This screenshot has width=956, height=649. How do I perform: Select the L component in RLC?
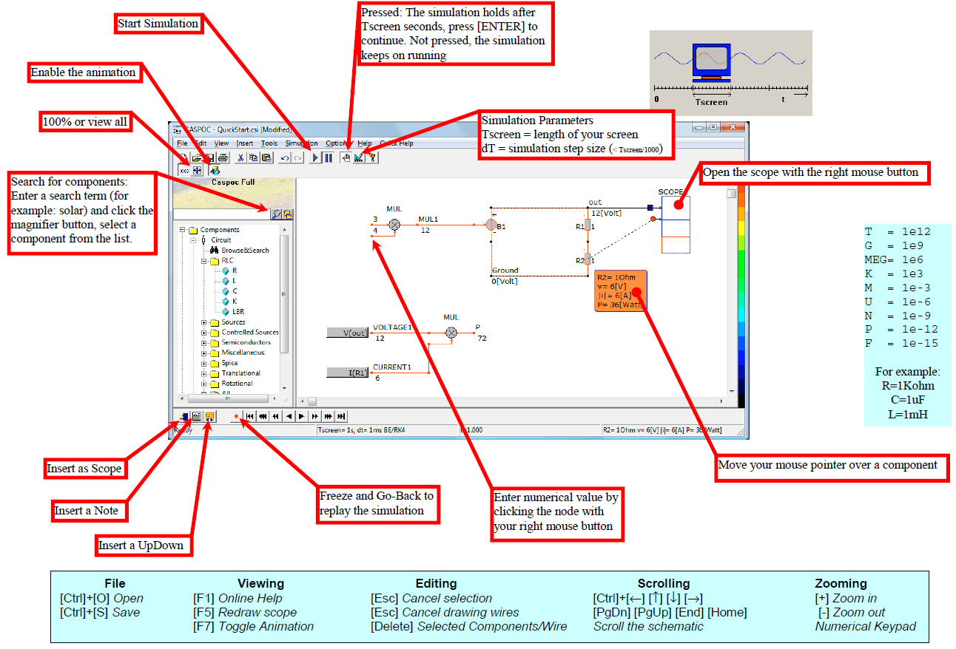[x=235, y=281]
